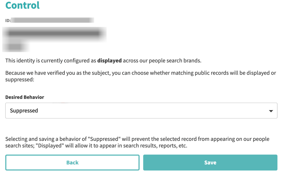Click the Control page heading

click(22, 5)
